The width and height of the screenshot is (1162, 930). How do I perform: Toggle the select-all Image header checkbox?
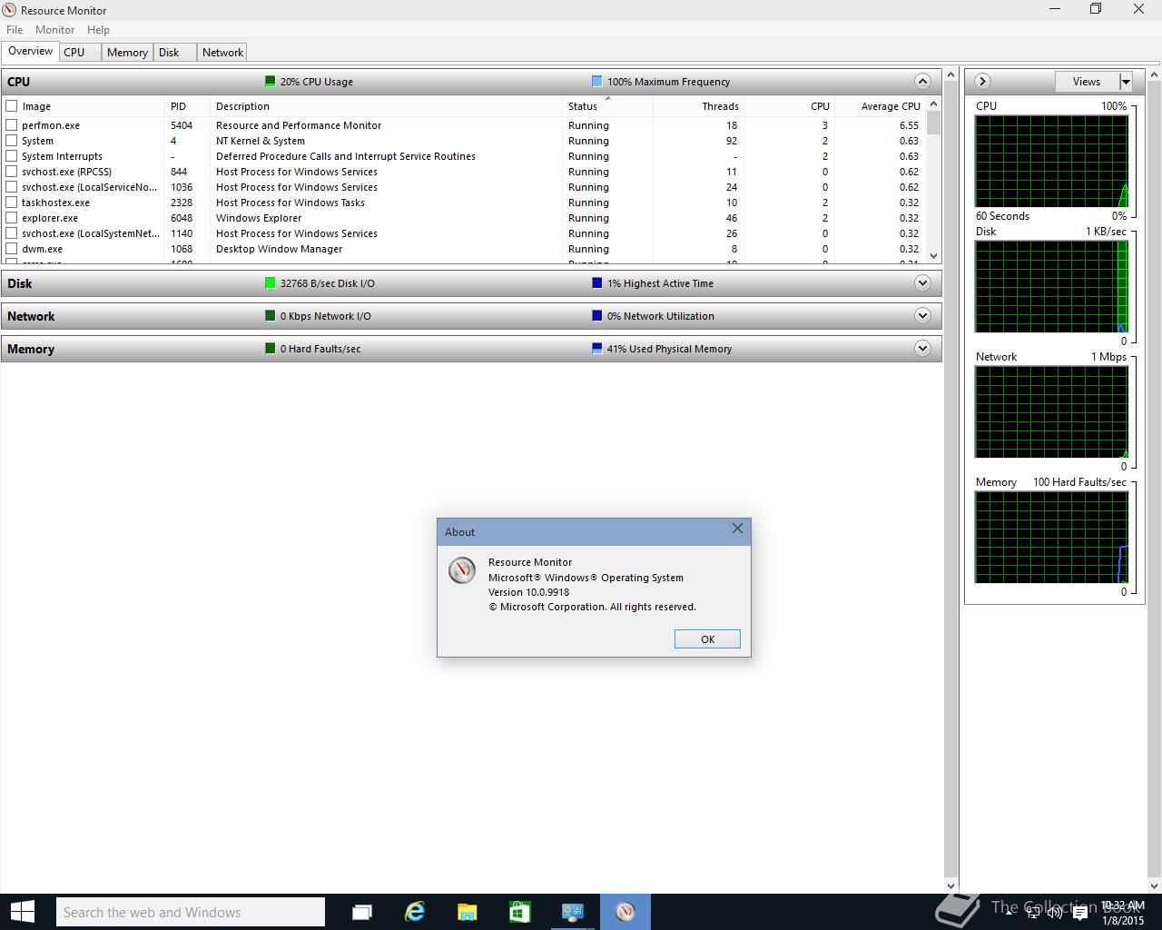[x=12, y=106]
